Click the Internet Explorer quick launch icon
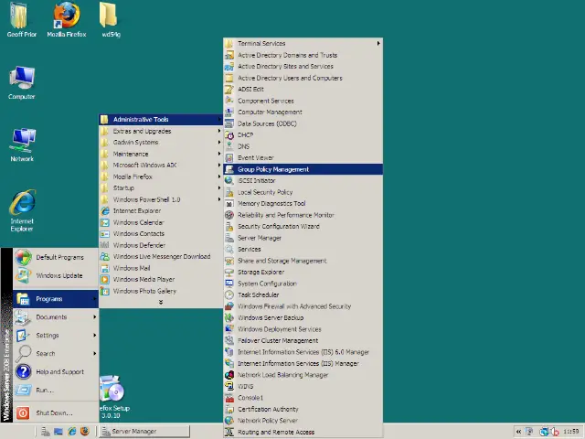The width and height of the screenshot is (585, 439). tap(71, 431)
